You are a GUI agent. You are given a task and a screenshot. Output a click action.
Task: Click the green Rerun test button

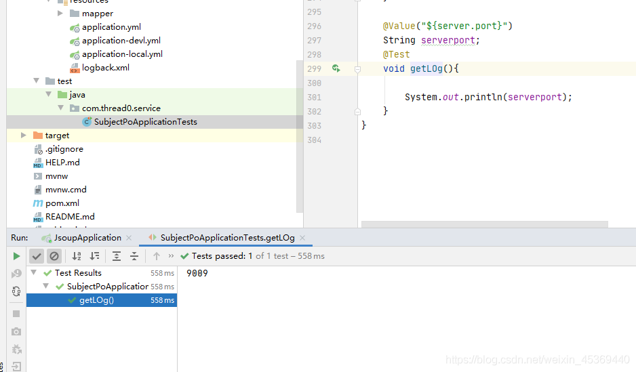(x=17, y=256)
